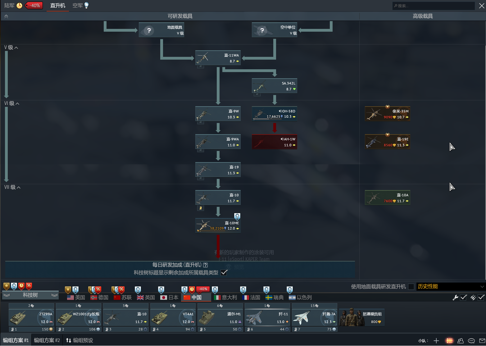Viewport: 486px width, 346px height.
Task: Switch to the 陆军 tab
Action: (9, 6)
